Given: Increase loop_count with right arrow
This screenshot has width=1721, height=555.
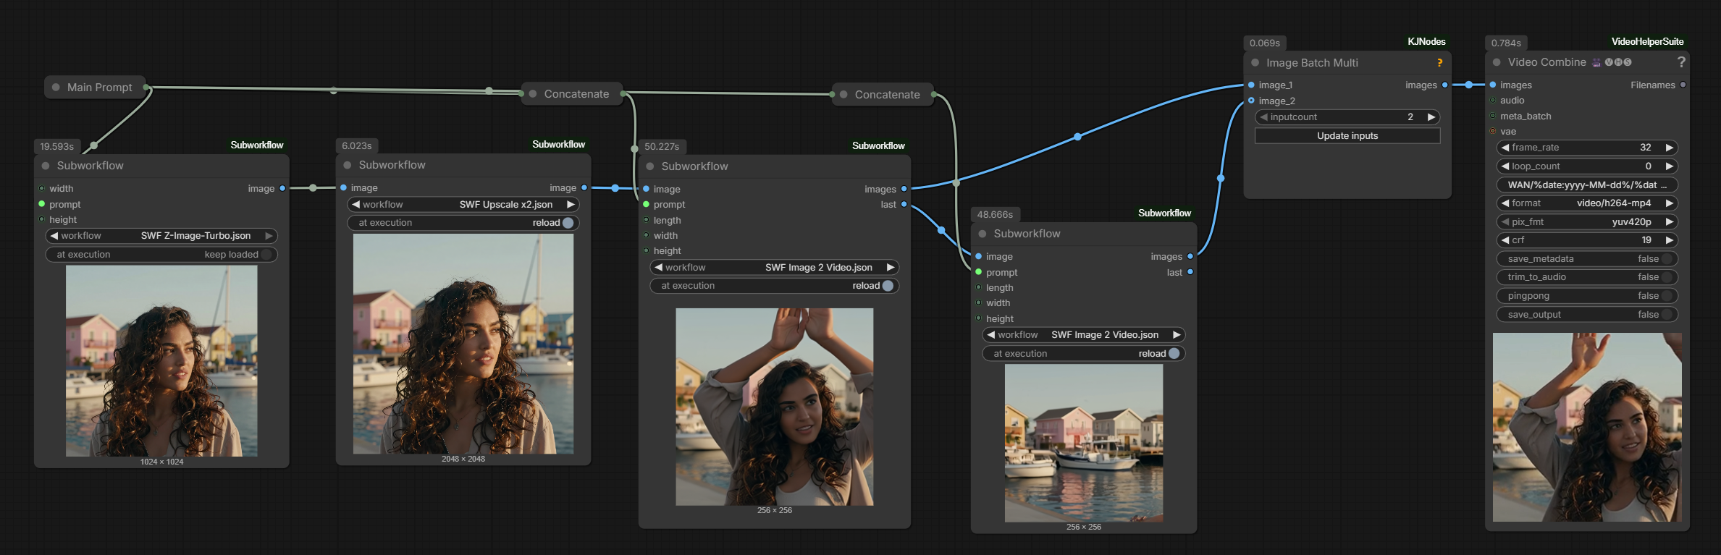Looking at the screenshot, I should point(1669,166).
